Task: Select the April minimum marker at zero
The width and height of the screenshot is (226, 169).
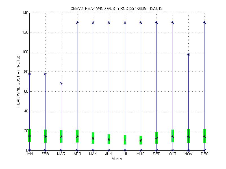Action: pos(77,150)
